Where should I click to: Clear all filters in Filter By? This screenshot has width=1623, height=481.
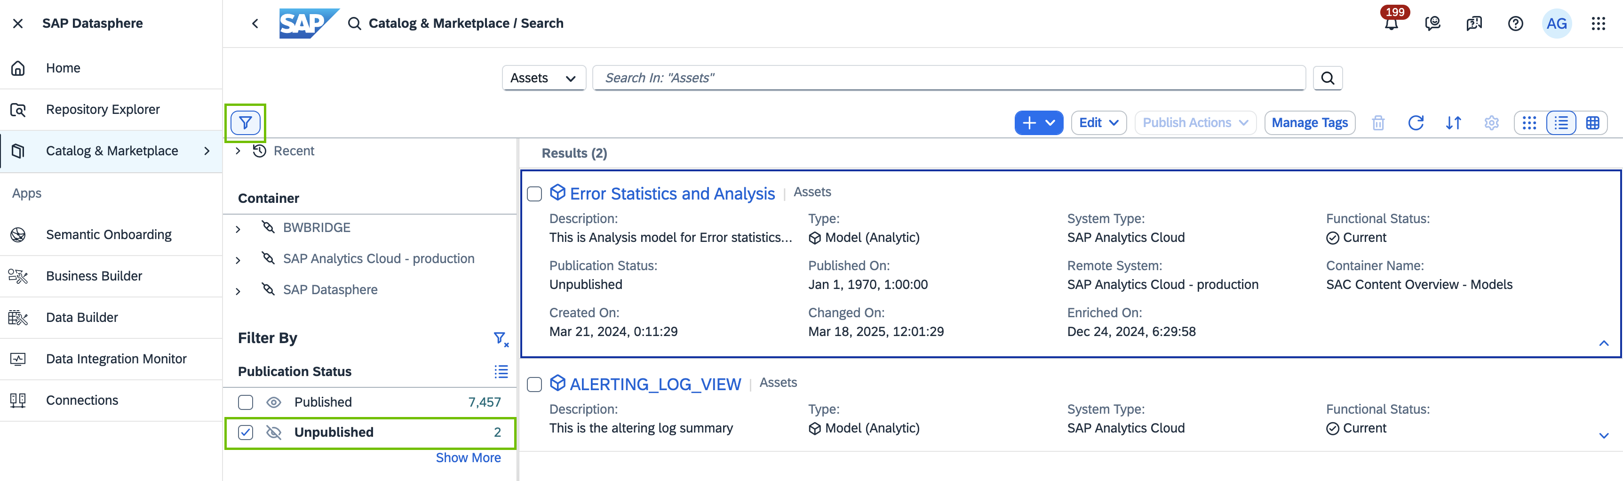click(x=501, y=339)
